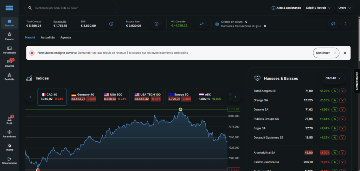This screenshot has width=360, height=171.
Task: Click the P/L Cumulée swap arrows icon
Action: [x=202, y=24]
